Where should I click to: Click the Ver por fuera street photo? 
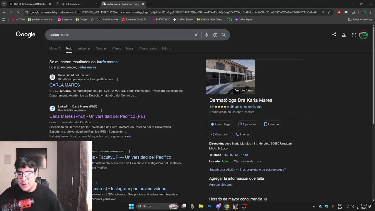pos(230,77)
